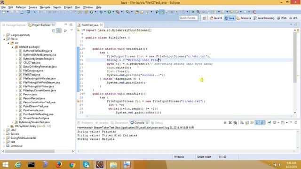The width and height of the screenshot is (301, 169).
Task: Click the Quick Access search field
Action: [188, 18]
